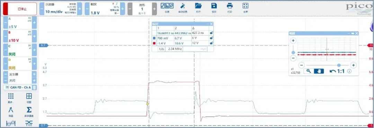Reset zoom with the 1:1 undo button

pos(337,71)
